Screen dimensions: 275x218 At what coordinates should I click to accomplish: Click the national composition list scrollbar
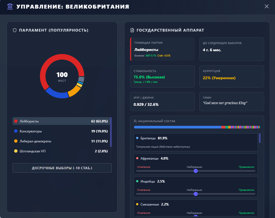260,138
